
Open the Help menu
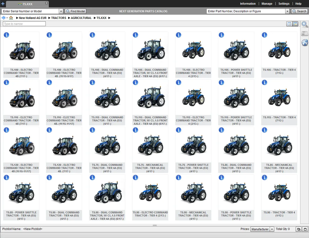pyautogui.click(x=298, y=4)
